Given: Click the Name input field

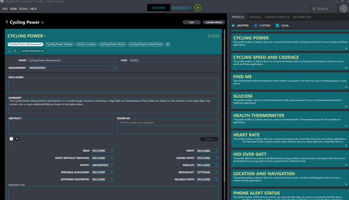Looking at the screenshot, I should [x=72, y=60].
